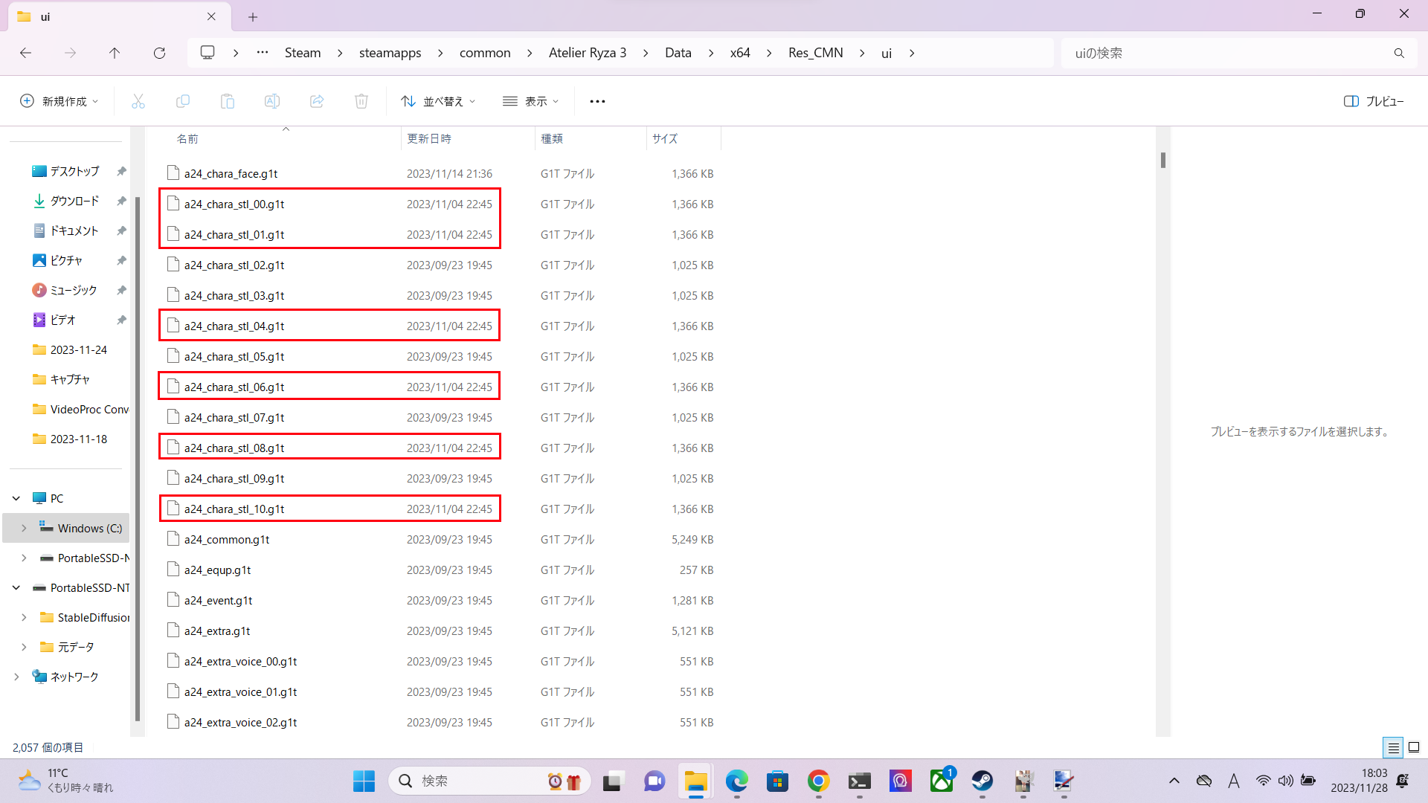Click the rename icon in toolbar
Viewport: 1428px width, 803px height.
point(272,101)
